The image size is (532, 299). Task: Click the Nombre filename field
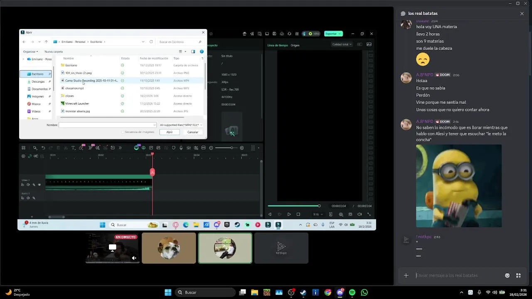pos(108,125)
